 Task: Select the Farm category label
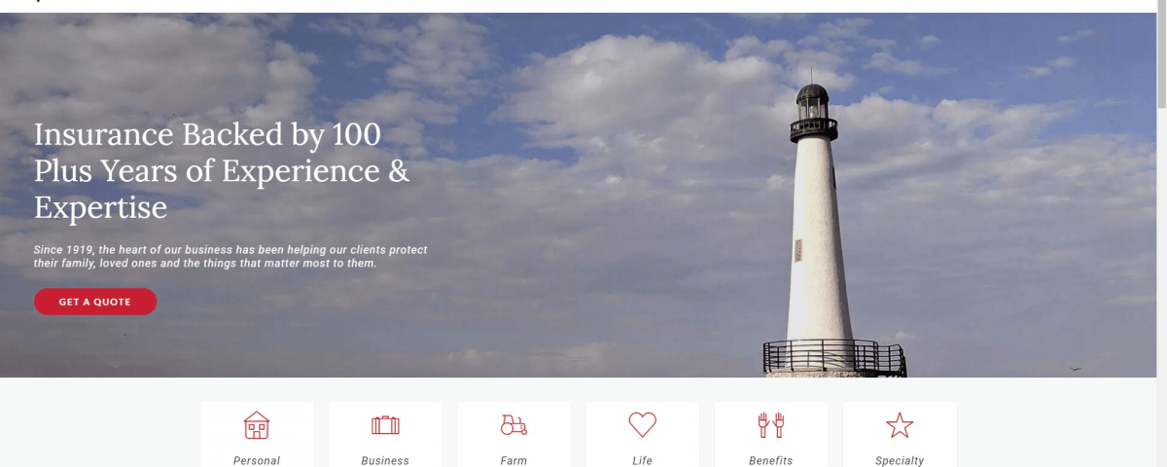pos(513,460)
